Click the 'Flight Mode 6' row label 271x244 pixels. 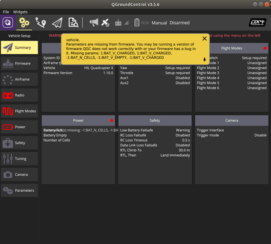click(208, 88)
